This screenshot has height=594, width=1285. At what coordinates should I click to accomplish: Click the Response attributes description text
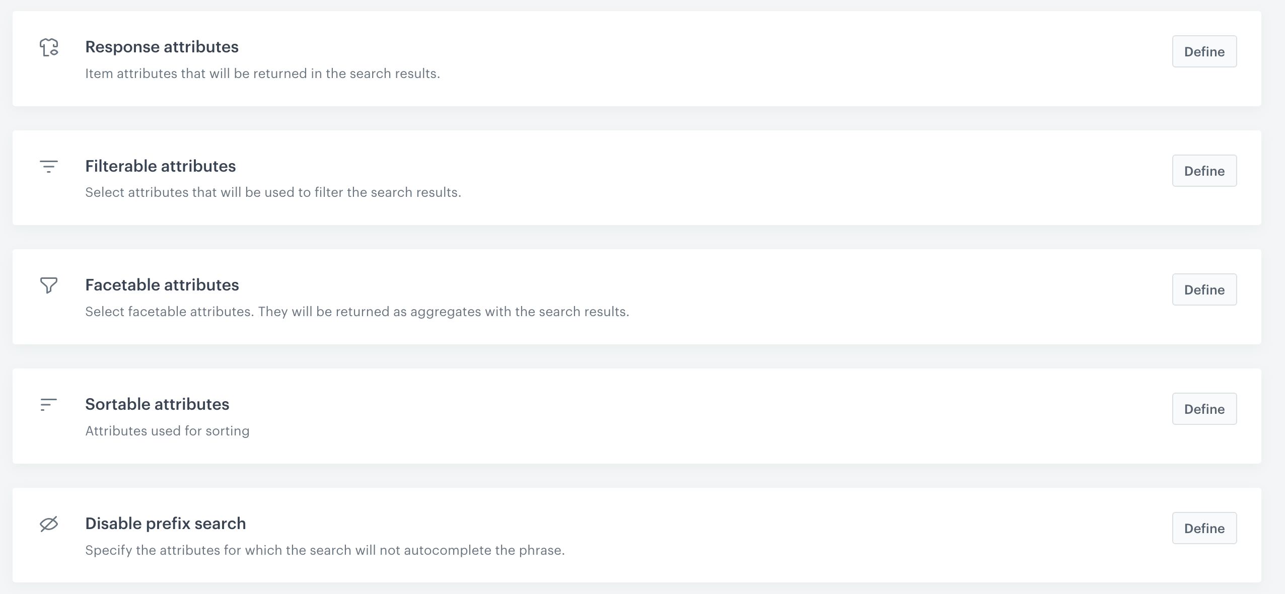pyautogui.click(x=263, y=73)
